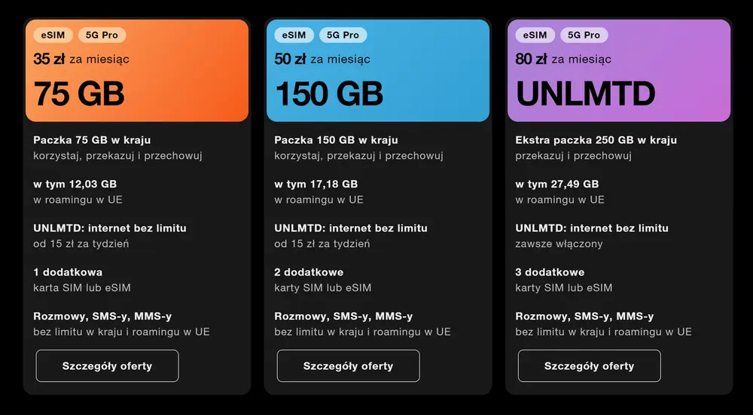
Task: Click 1 dodatkowa karta SIM text
Action: 81,280
